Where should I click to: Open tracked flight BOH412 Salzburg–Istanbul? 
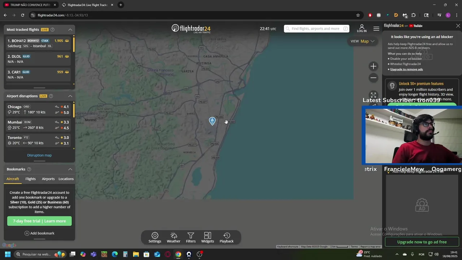[39, 43]
